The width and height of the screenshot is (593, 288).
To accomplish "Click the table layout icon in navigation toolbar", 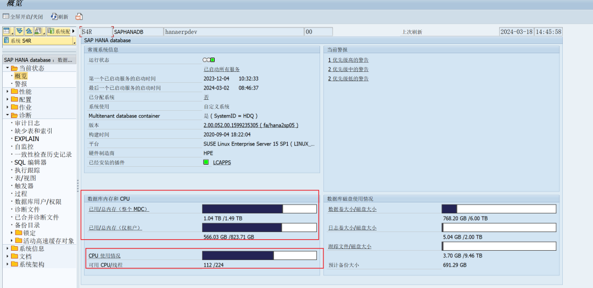I will (7, 31).
